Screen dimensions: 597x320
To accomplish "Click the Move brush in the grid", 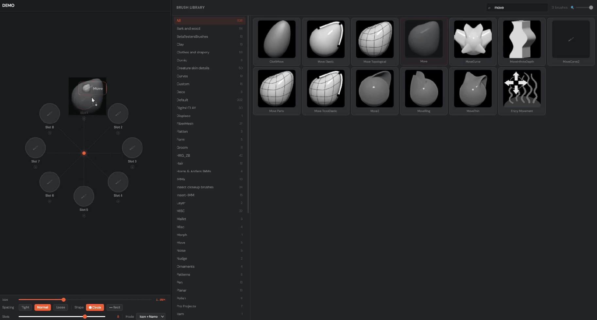I will 424,42.
